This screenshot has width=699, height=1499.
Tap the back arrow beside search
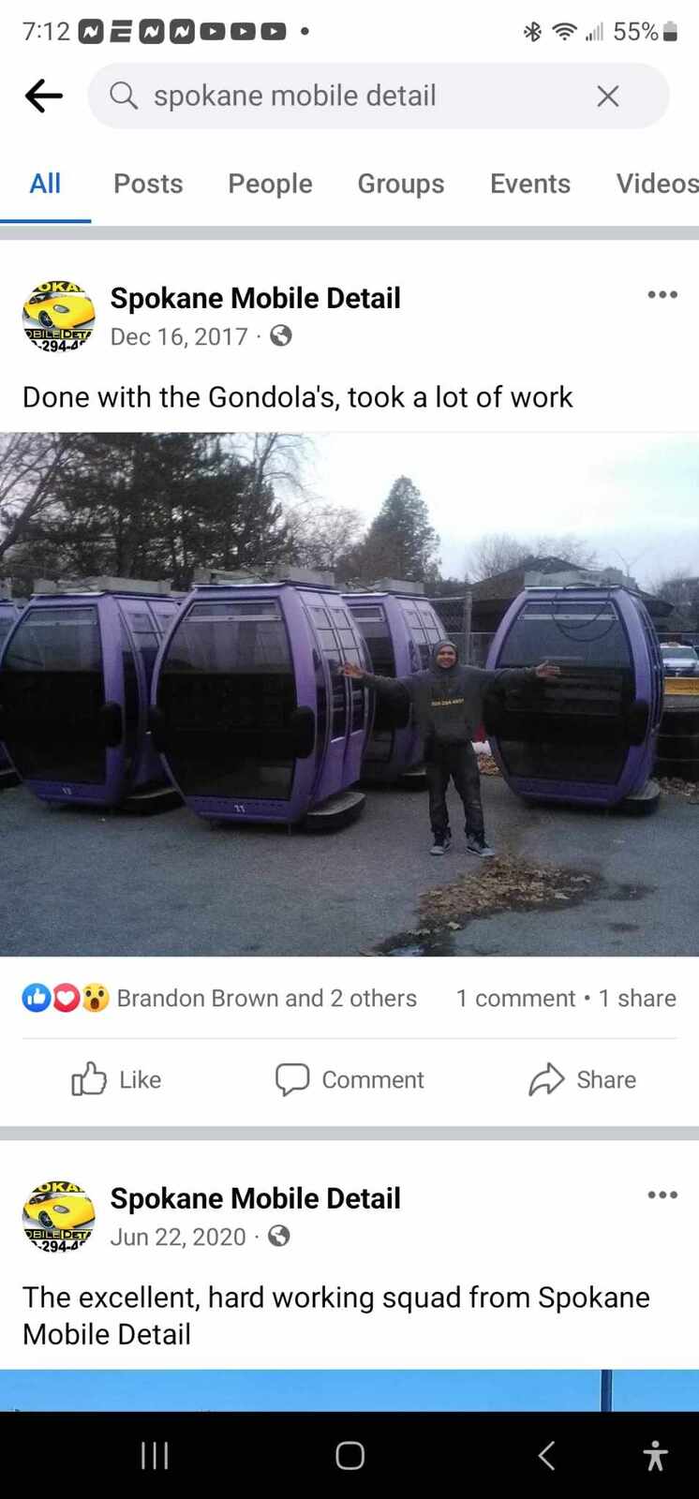(x=43, y=96)
